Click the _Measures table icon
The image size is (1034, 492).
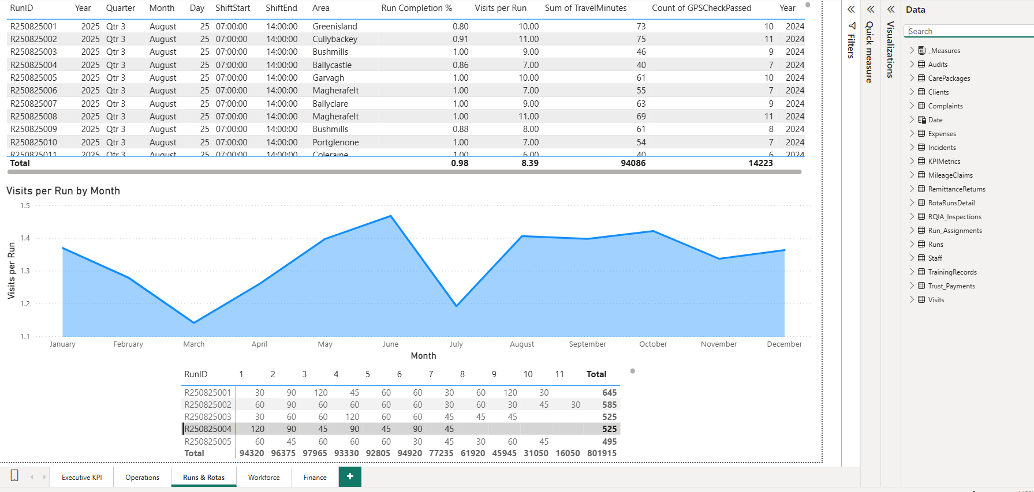(x=921, y=51)
